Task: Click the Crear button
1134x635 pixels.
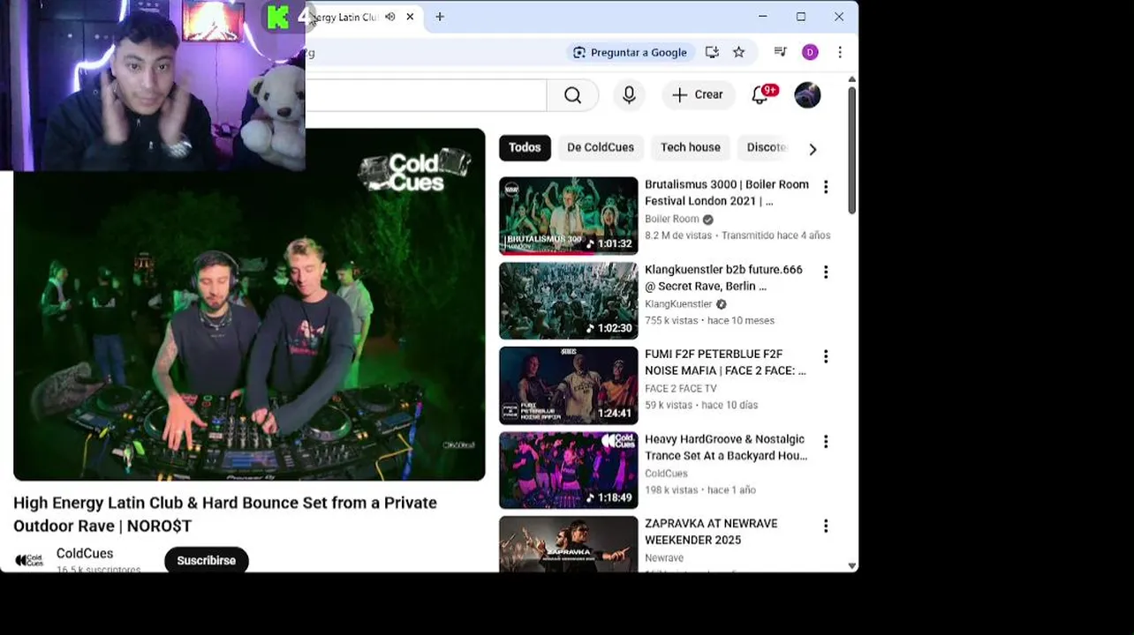Action: (x=698, y=95)
